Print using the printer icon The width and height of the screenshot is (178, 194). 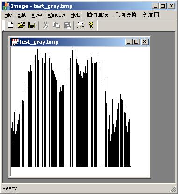pos(80,25)
